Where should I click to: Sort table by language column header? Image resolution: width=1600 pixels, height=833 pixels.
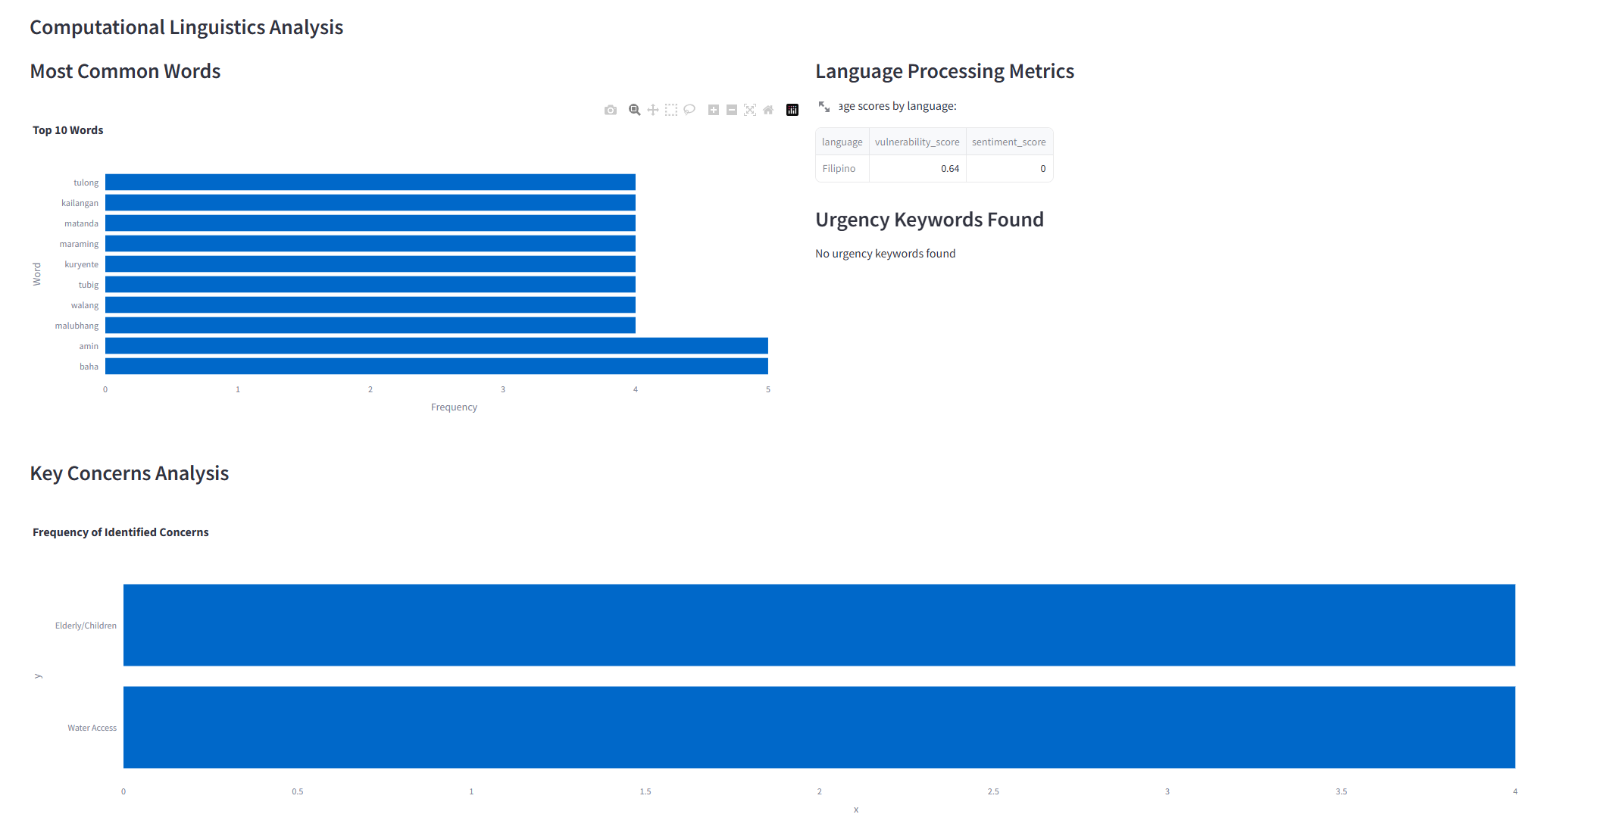point(842,142)
